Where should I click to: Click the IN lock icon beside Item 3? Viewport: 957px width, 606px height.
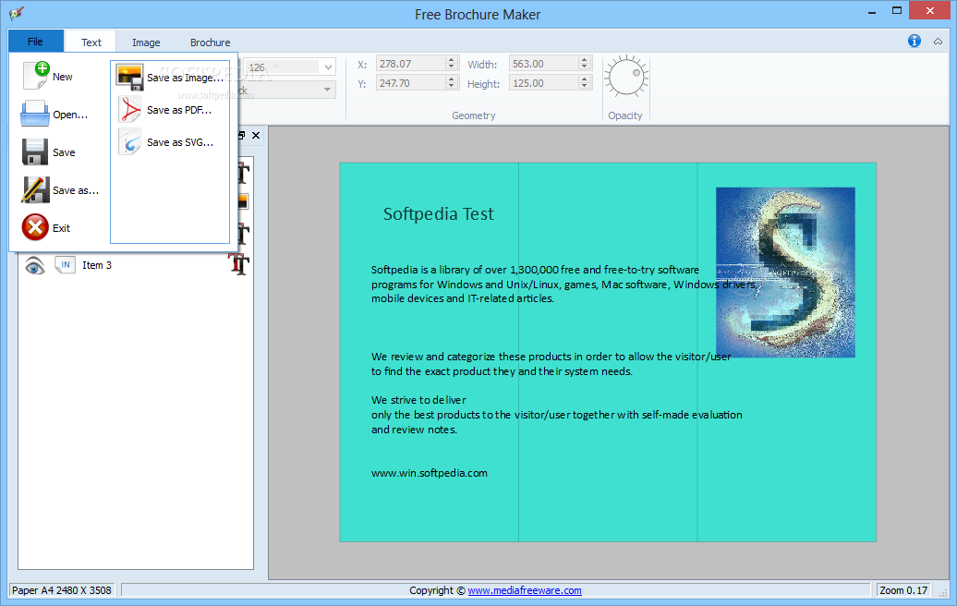click(x=65, y=265)
